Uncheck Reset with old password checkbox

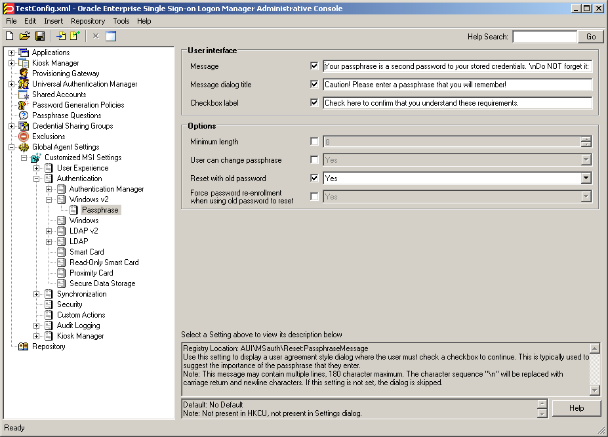(x=314, y=178)
